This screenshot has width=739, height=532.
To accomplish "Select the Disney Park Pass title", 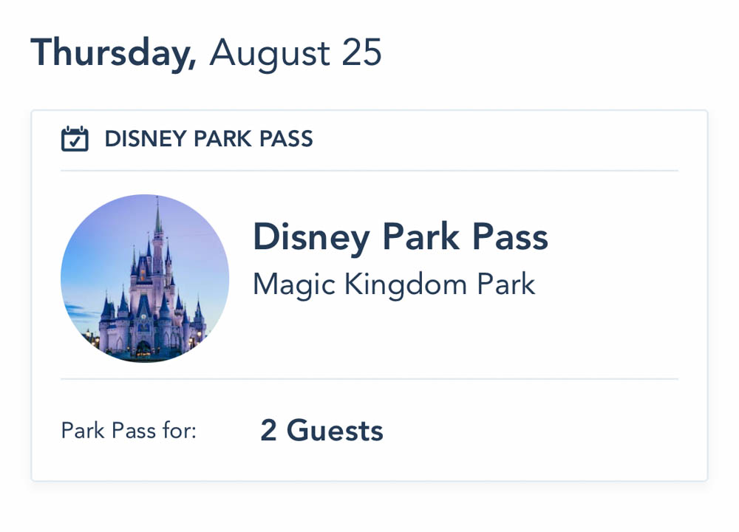I will 400,237.
